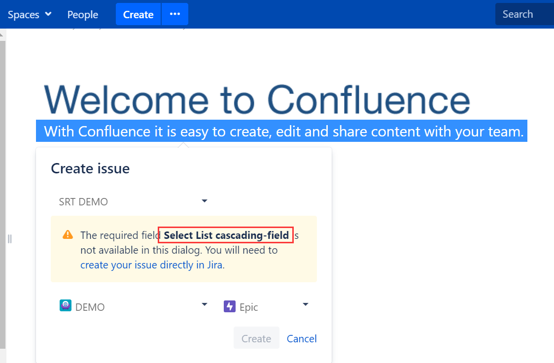Click the highlighted 'With Confluence it is easy' text
The width and height of the screenshot is (554, 363).
pos(281,131)
